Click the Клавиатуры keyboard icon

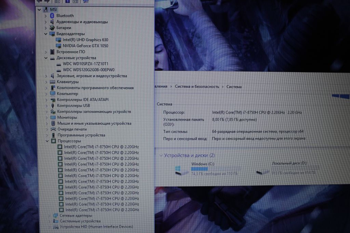[x=52, y=82]
